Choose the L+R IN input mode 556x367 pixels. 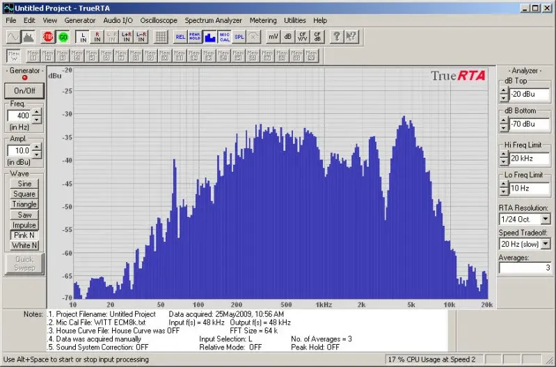click(126, 37)
